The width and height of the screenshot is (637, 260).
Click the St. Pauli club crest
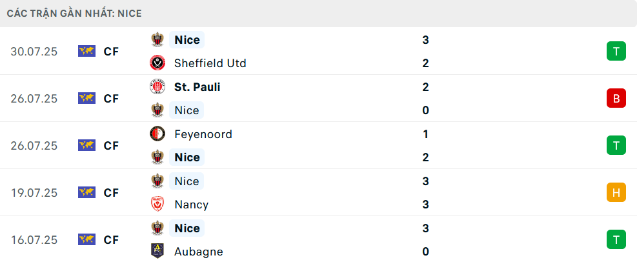click(x=157, y=86)
